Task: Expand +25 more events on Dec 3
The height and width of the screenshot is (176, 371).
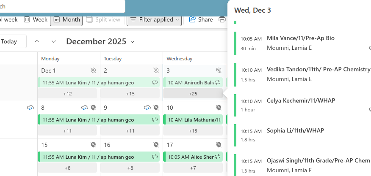Action: (193, 94)
